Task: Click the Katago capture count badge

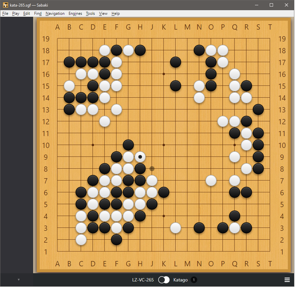Action: [x=194, y=280]
